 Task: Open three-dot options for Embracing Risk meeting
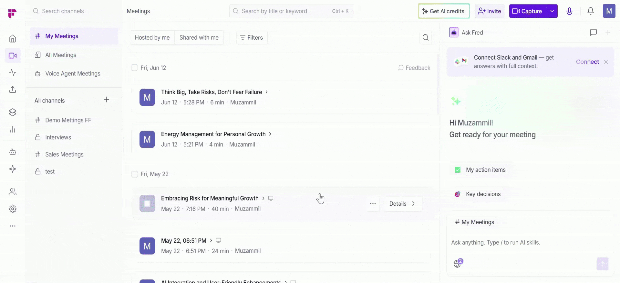[373, 204]
